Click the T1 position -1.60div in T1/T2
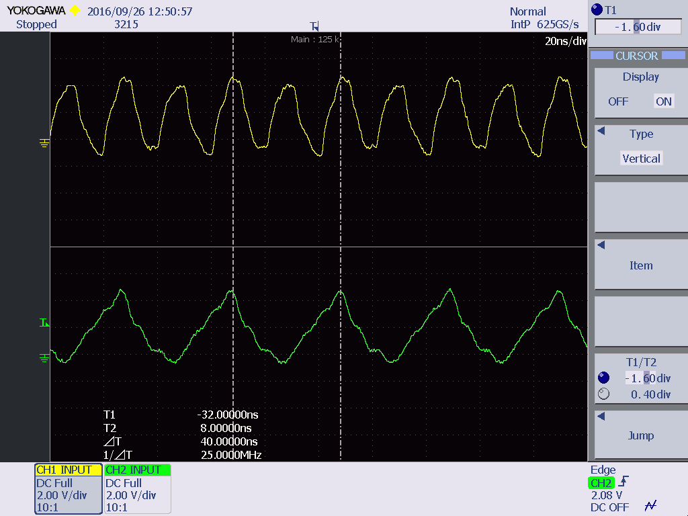The image size is (688, 516). tap(648, 378)
